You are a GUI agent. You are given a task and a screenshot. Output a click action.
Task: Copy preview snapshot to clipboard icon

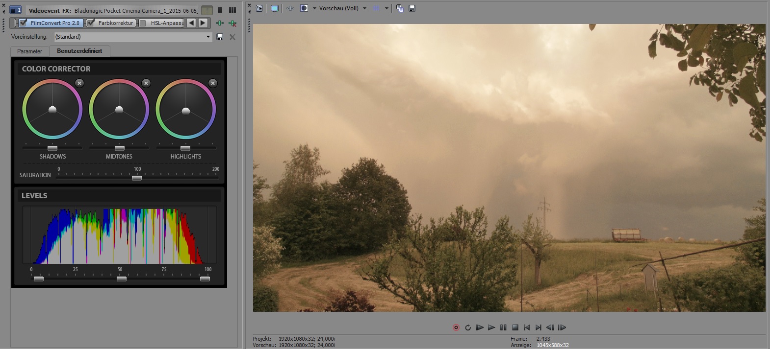pos(400,8)
